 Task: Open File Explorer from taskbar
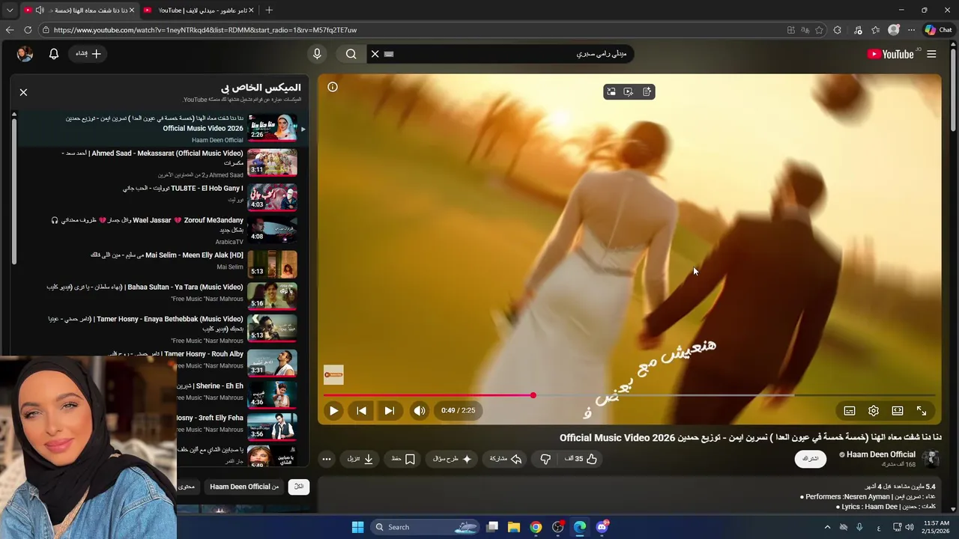(x=514, y=527)
